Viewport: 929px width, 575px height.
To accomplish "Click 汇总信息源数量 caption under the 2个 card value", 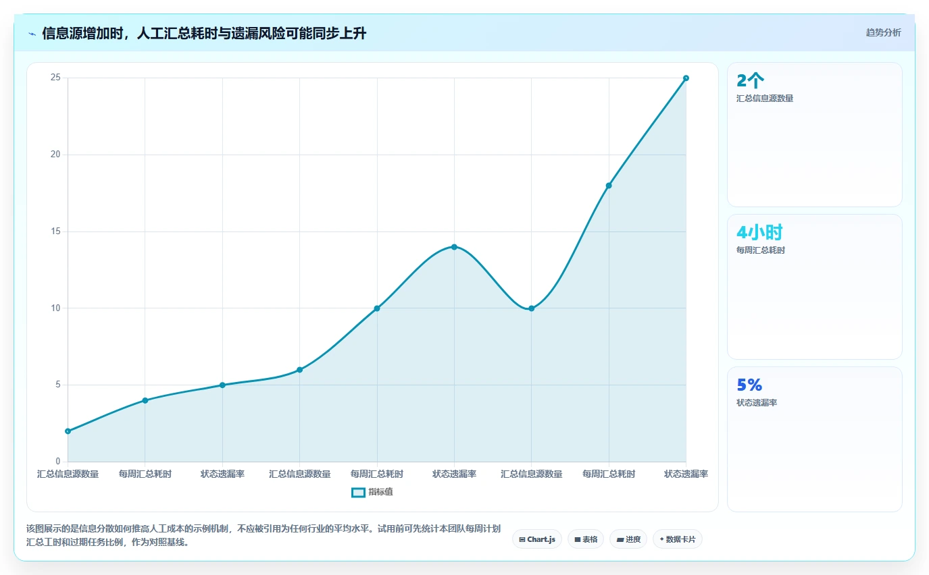I will point(765,98).
